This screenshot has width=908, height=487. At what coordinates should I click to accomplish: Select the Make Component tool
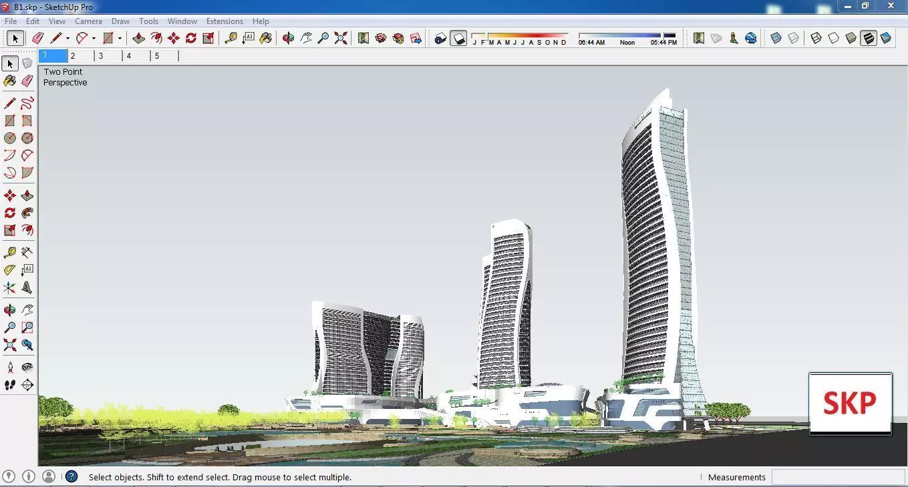[27, 63]
